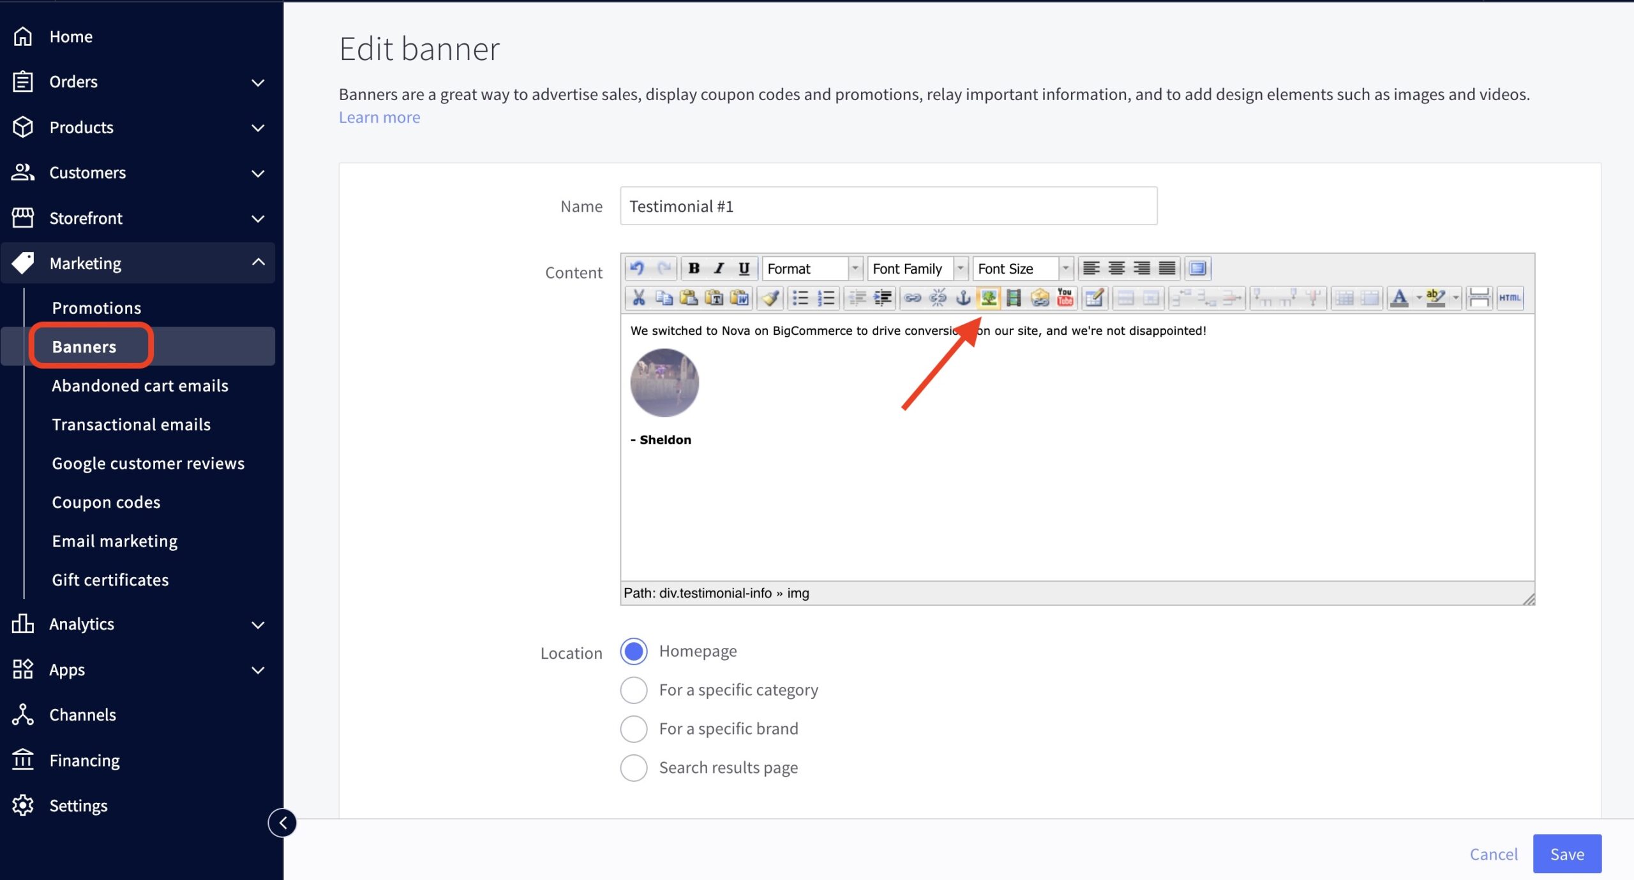Click the cut scissors icon
The height and width of the screenshot is (880, 1634).
click(x=638, y=298)
